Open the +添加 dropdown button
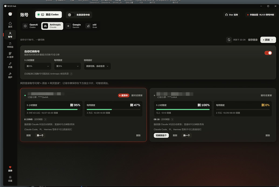 (268, 40)
